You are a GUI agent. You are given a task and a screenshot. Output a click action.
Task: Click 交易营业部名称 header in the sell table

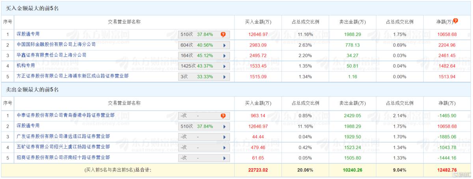click(125, 103)
